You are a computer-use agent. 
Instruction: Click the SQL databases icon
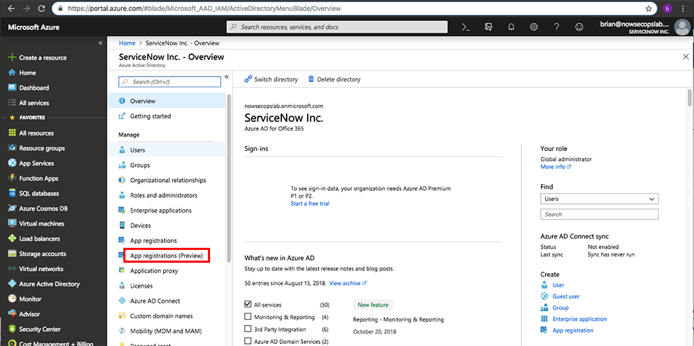click(x=12, y=194)
